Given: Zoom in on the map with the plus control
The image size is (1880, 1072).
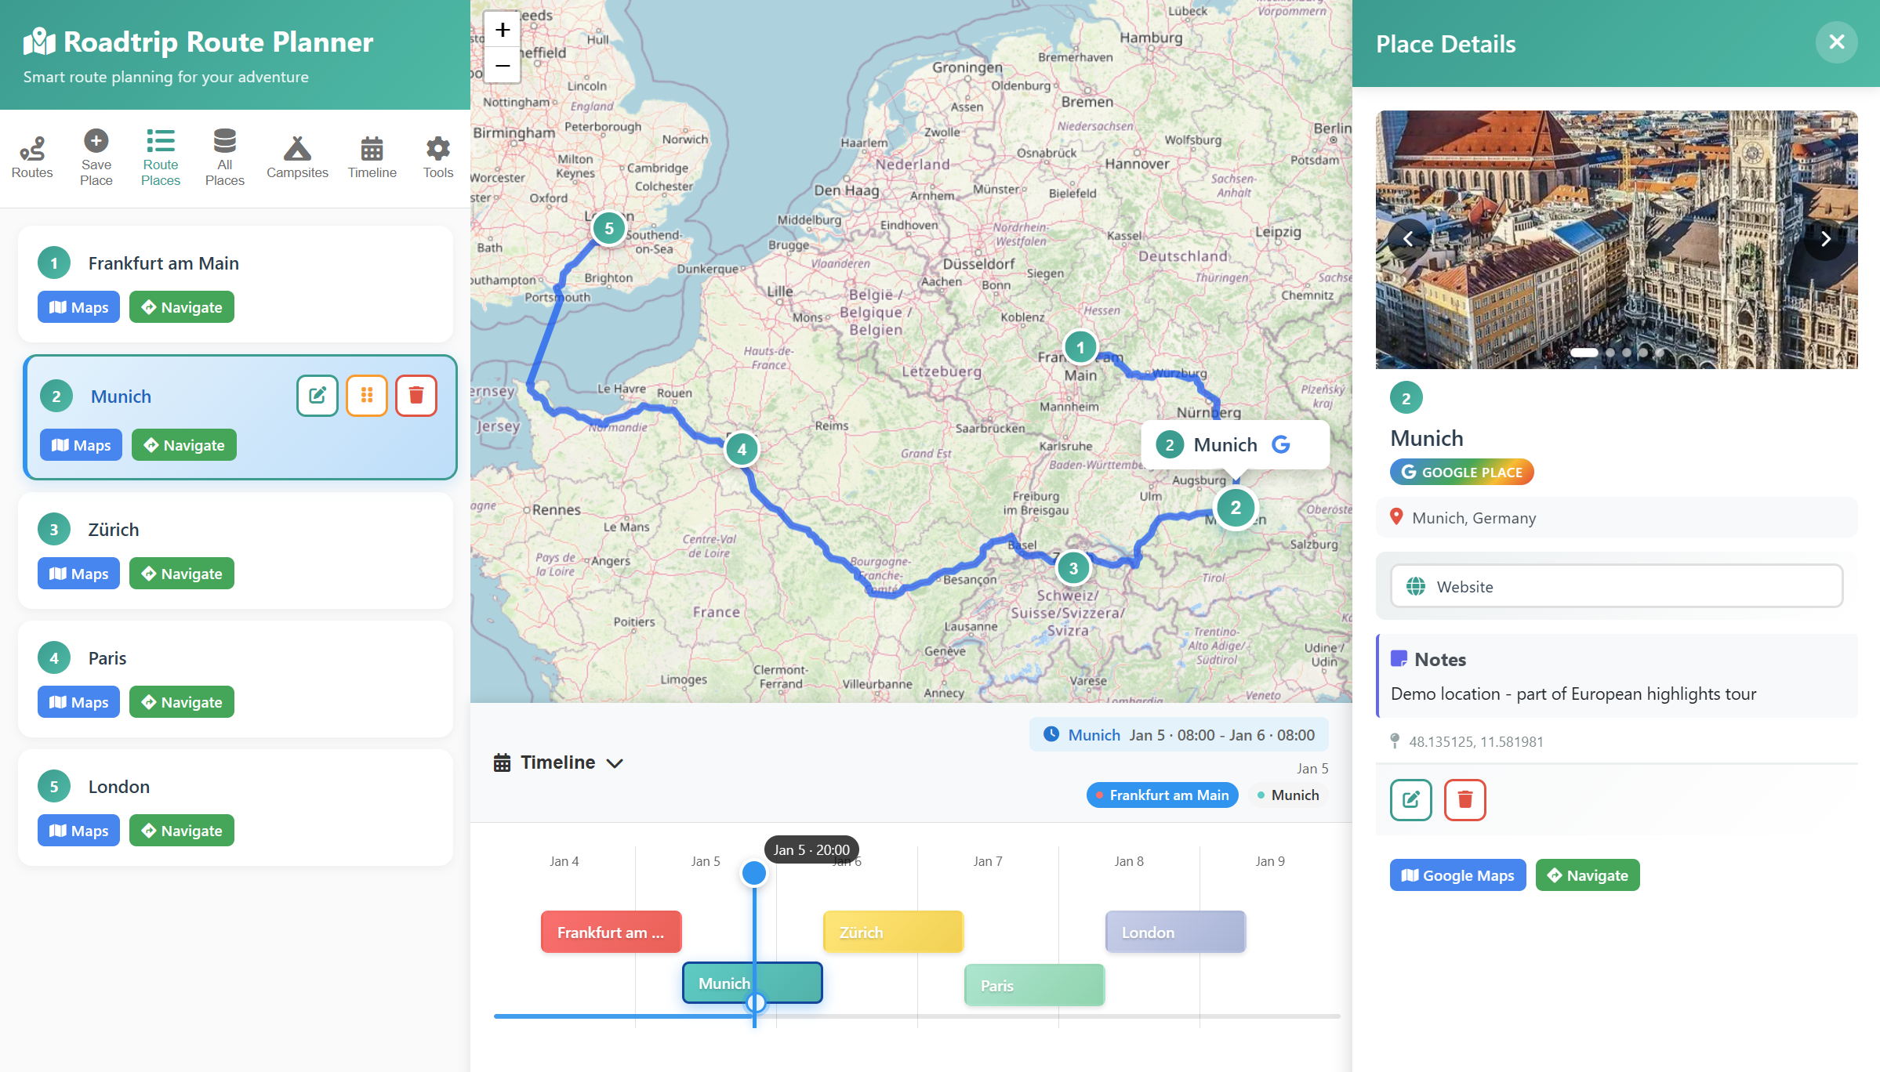Looking at the screenshot, I should pos(502,29).
